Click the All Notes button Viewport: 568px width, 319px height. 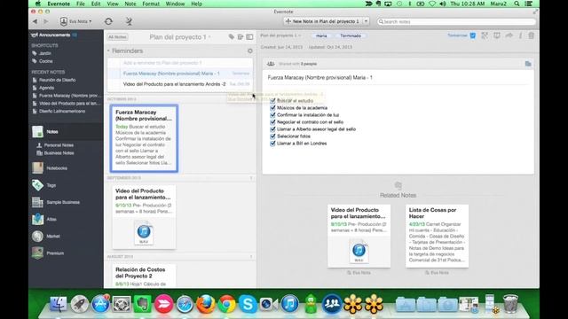(x=117, y=37)
